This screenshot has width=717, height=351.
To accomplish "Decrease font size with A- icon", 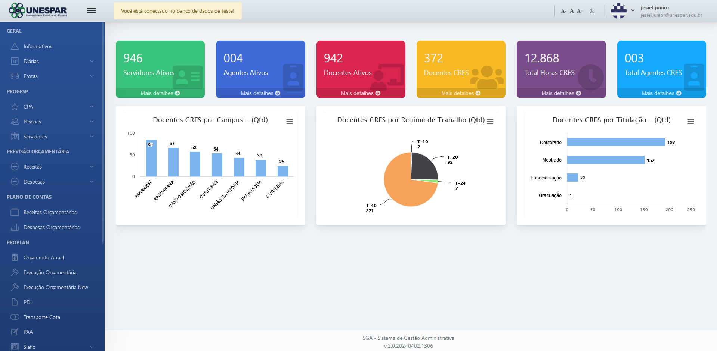I will [x=563, y=11].
